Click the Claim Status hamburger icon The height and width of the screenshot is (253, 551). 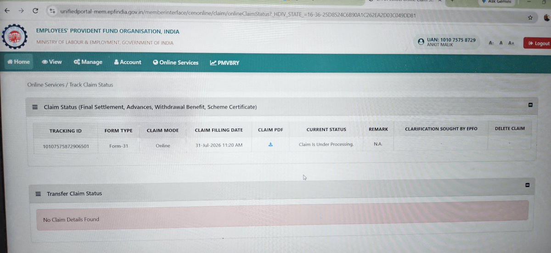point(35,107)
